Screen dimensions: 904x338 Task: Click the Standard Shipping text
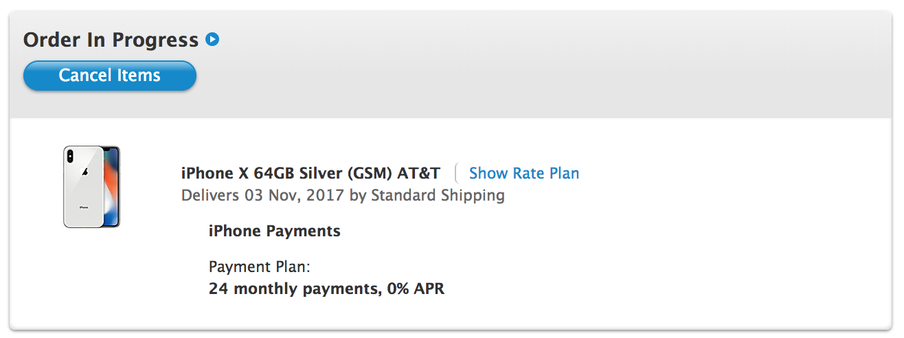tap(438, 195)
